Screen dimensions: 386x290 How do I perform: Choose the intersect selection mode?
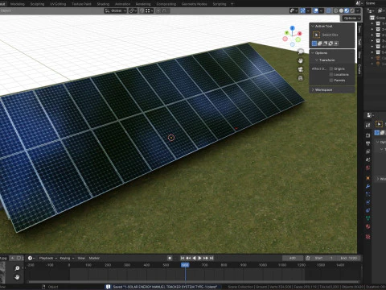[x=336, y=43]
